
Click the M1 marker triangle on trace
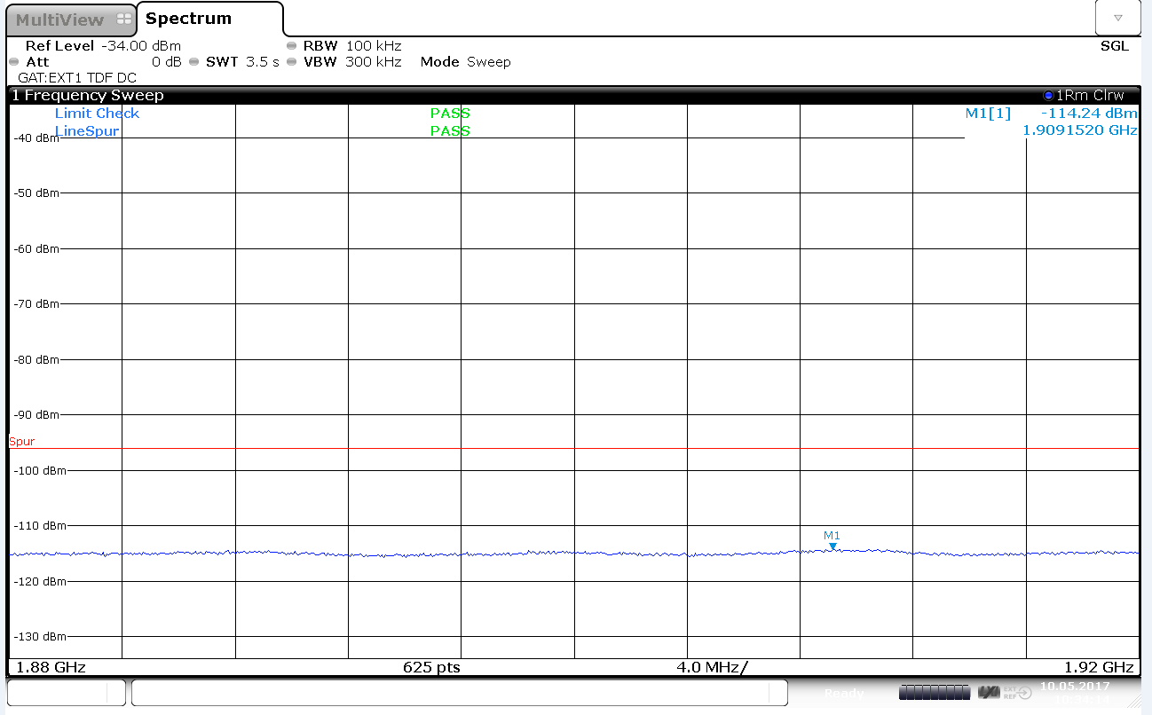[x=832, y=546]
